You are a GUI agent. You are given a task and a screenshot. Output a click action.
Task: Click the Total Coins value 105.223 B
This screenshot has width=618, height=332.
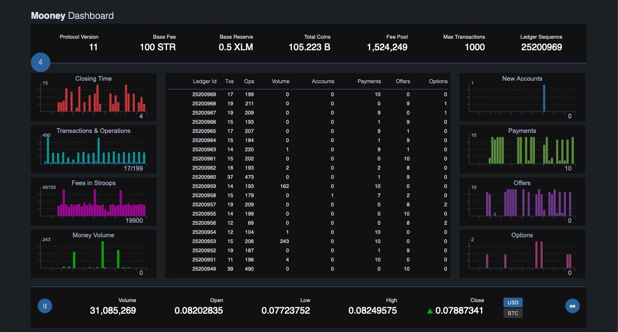(x=309, y=47)
